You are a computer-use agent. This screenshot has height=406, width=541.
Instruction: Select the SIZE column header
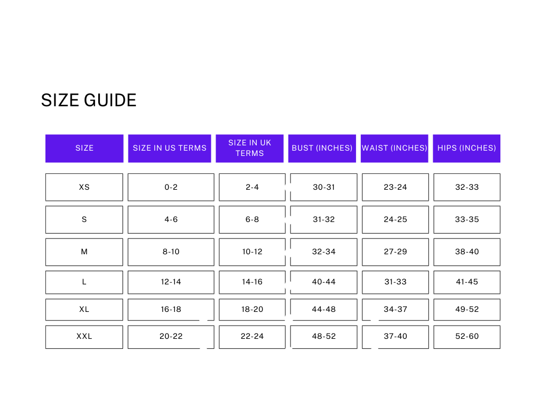pyautogui.click(x=85, y=149)
